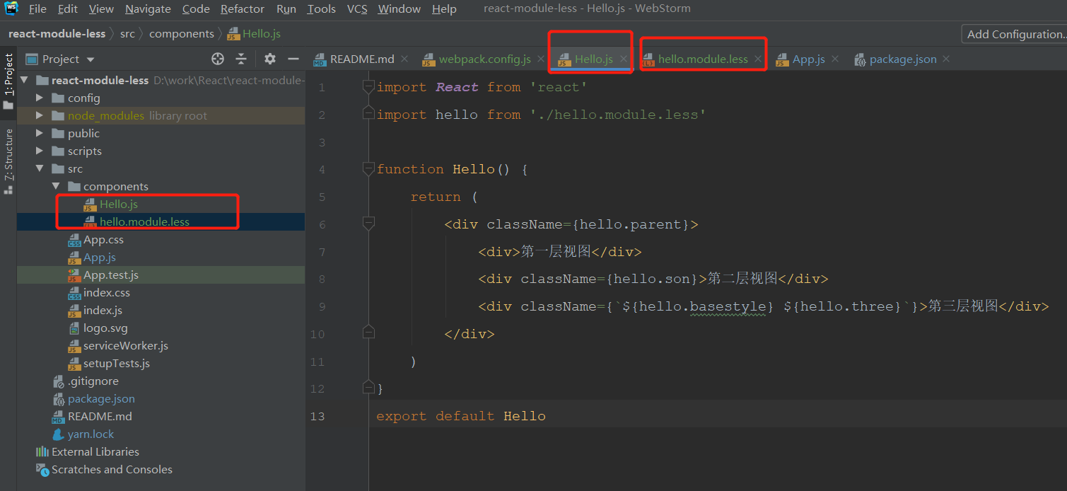Open the Project view dropdown

78,59
